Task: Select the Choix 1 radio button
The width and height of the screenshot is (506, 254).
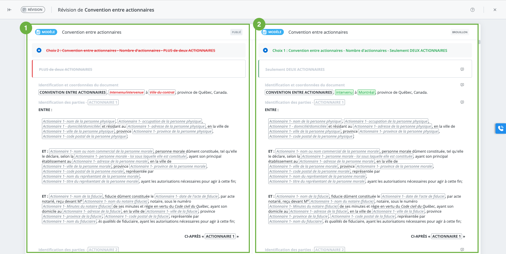Action: (265, 50)
